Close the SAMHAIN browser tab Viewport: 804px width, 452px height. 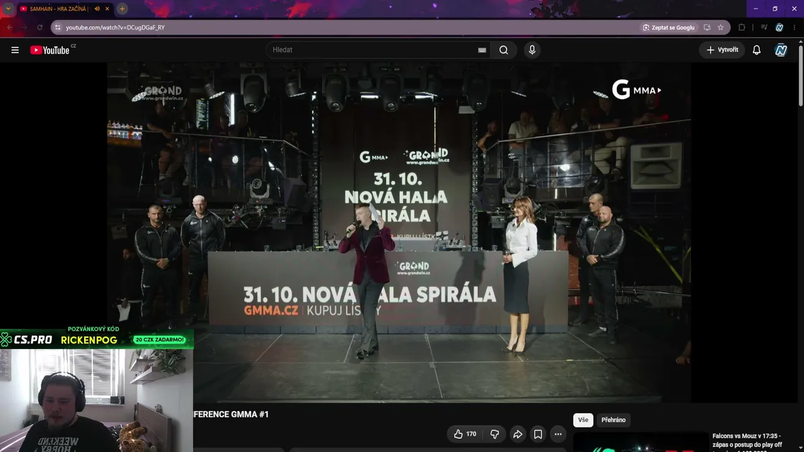pyautogui.click(x=107, y=9)
